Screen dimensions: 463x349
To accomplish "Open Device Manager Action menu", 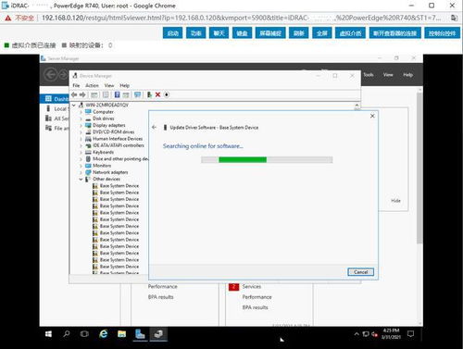I will coord(92,85).
